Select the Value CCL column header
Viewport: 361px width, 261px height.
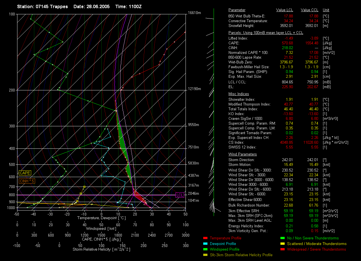[309, 10]
